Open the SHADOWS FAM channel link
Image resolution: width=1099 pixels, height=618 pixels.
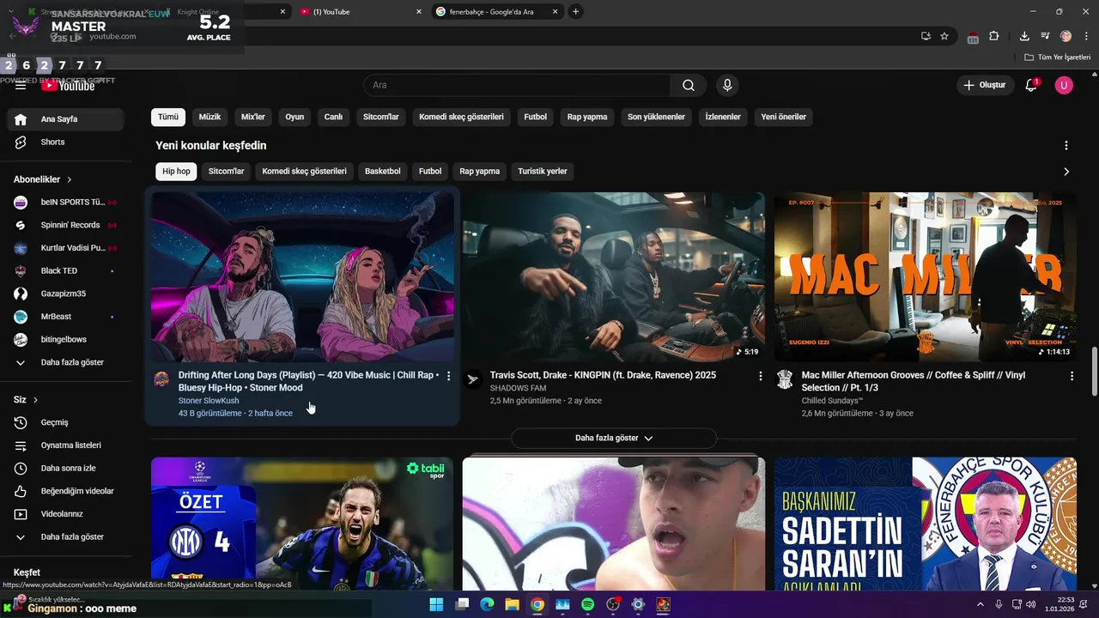click(518, 388)
